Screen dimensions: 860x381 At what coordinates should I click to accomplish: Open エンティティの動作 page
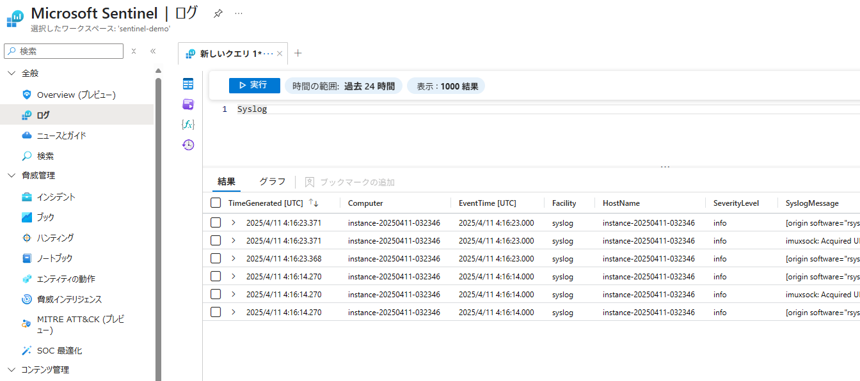coord(66,279)
